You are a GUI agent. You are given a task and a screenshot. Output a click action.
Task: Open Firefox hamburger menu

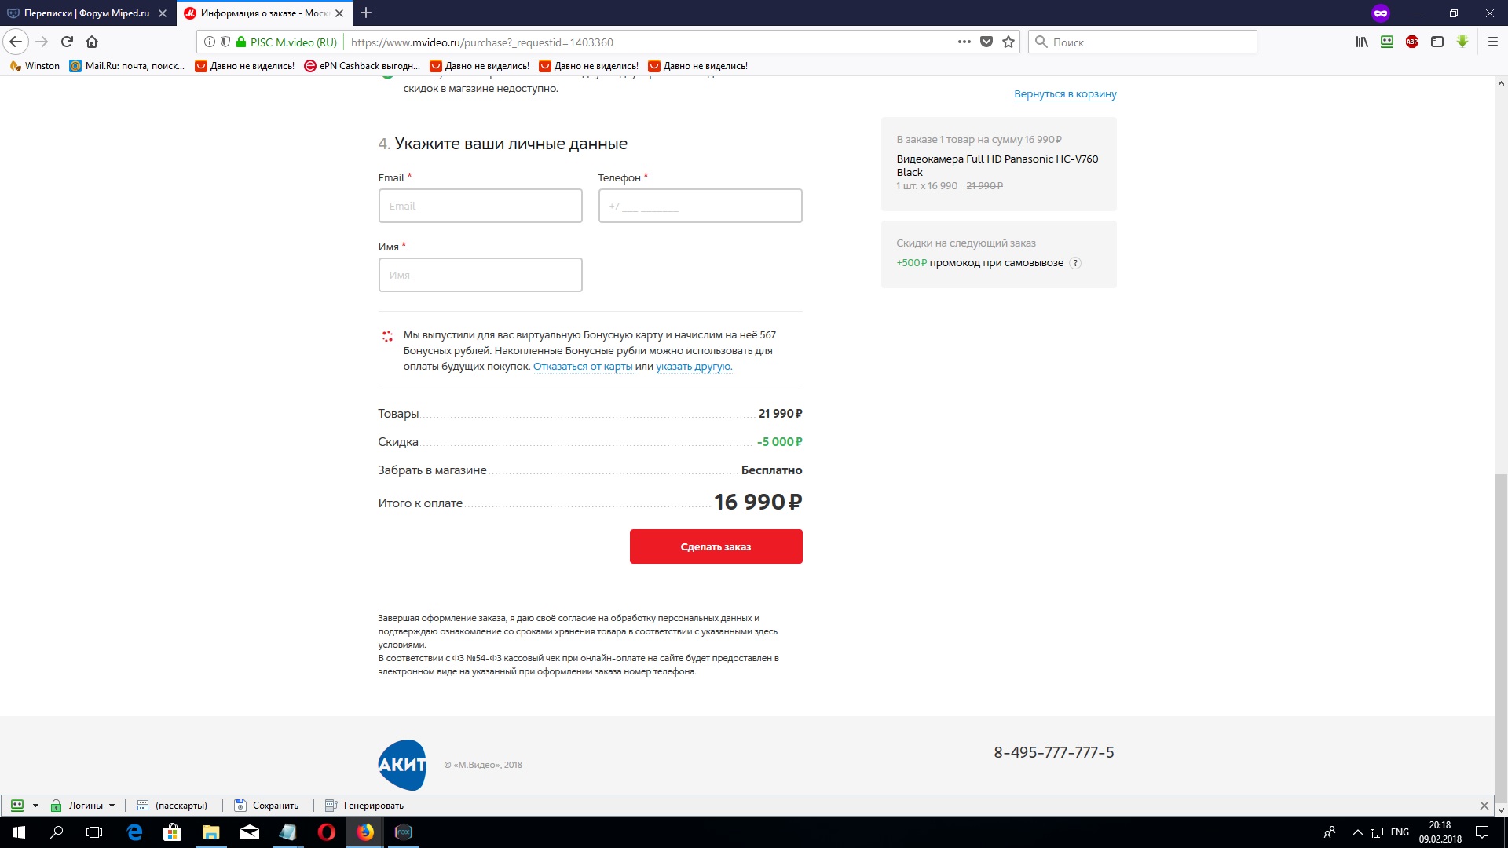click(x=1493, y=42)
